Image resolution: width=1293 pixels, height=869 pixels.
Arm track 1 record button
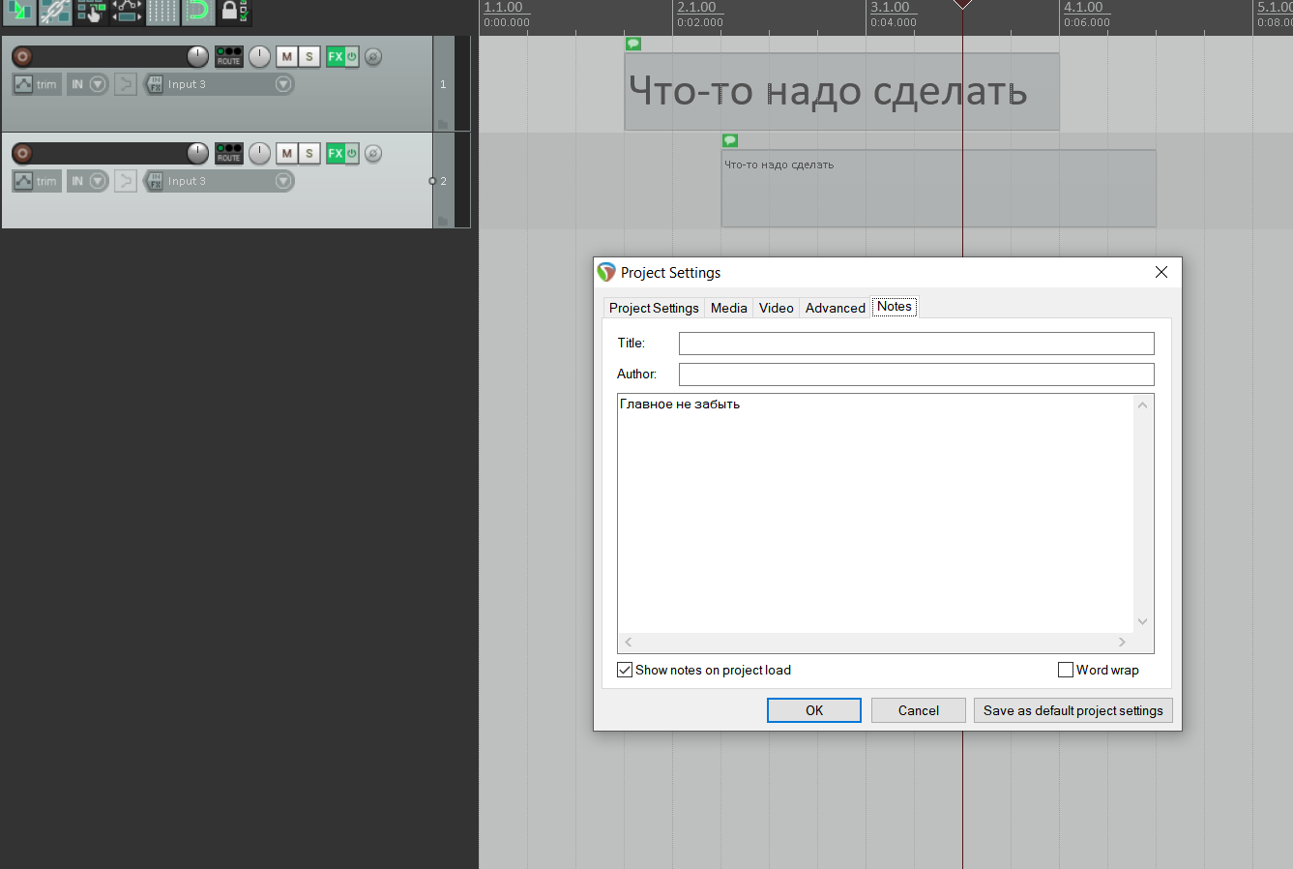pos(22,57)
